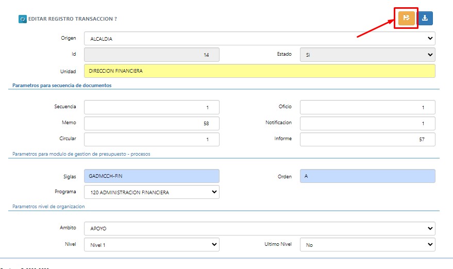
Task: Click the Secuencia input field
Action: (x=151, y=107)
